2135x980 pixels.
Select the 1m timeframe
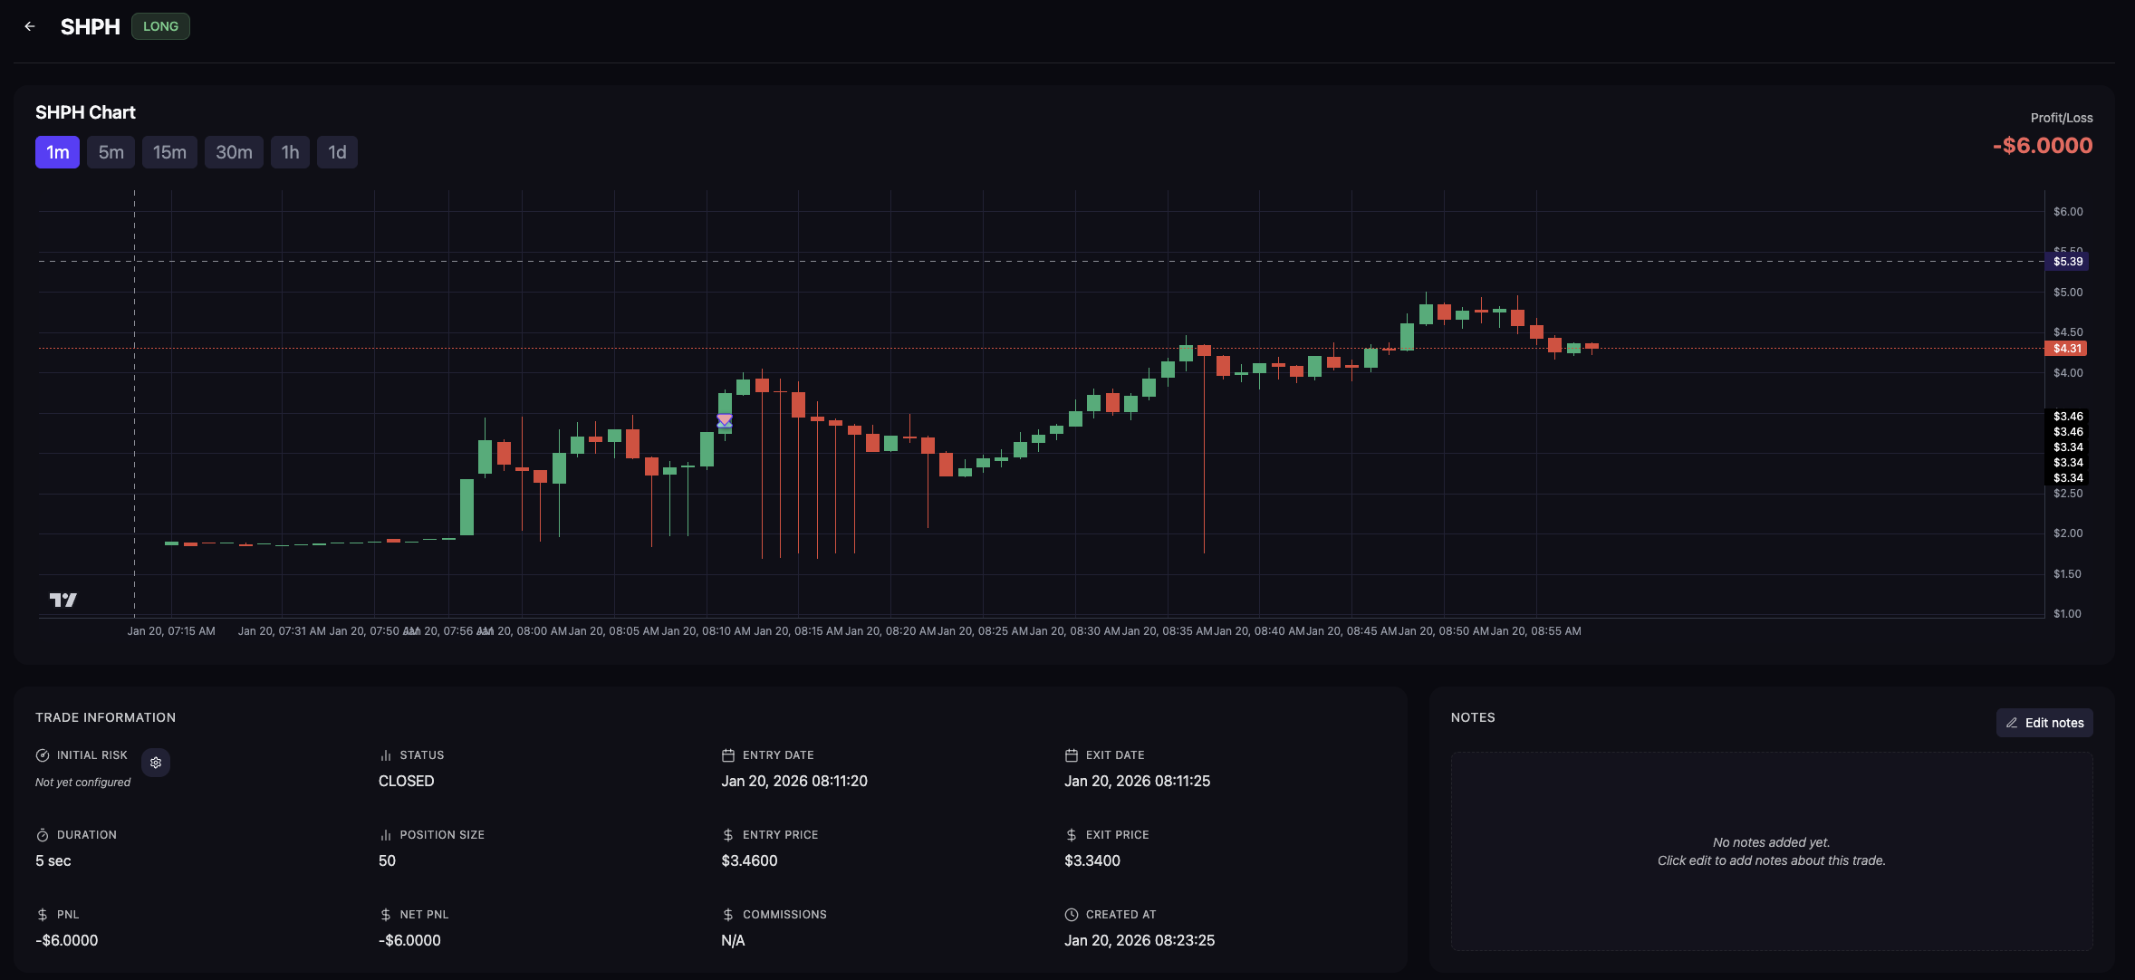58,152
